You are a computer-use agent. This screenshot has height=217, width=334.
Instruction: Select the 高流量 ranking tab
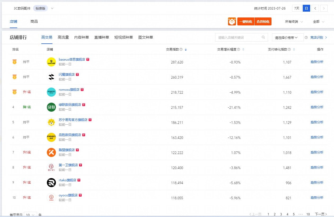[x=63, y=37]
